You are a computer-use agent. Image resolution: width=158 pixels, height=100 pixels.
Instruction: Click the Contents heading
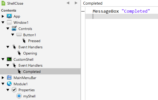tap(9, 10)
